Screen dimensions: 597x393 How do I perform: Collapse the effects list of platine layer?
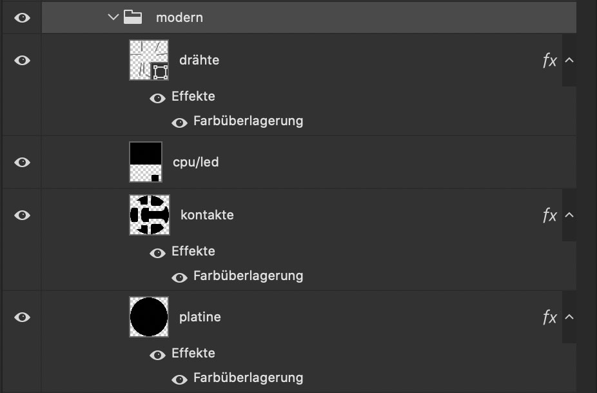click(x=569, y=317)
